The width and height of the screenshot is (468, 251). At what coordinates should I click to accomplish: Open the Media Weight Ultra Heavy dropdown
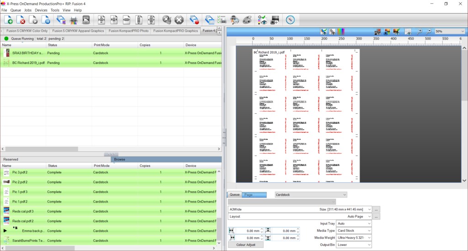[x=354, y=238]
